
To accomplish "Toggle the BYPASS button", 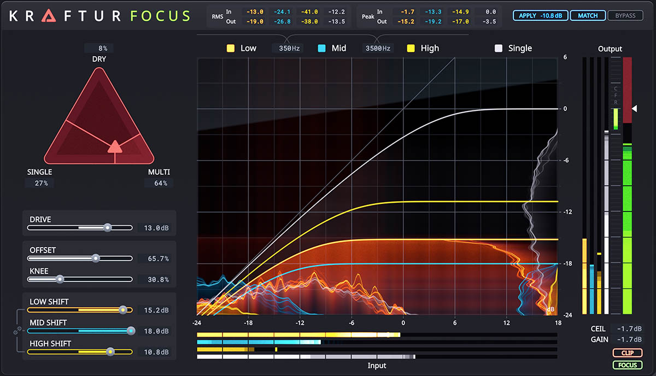I will point(625,15).
